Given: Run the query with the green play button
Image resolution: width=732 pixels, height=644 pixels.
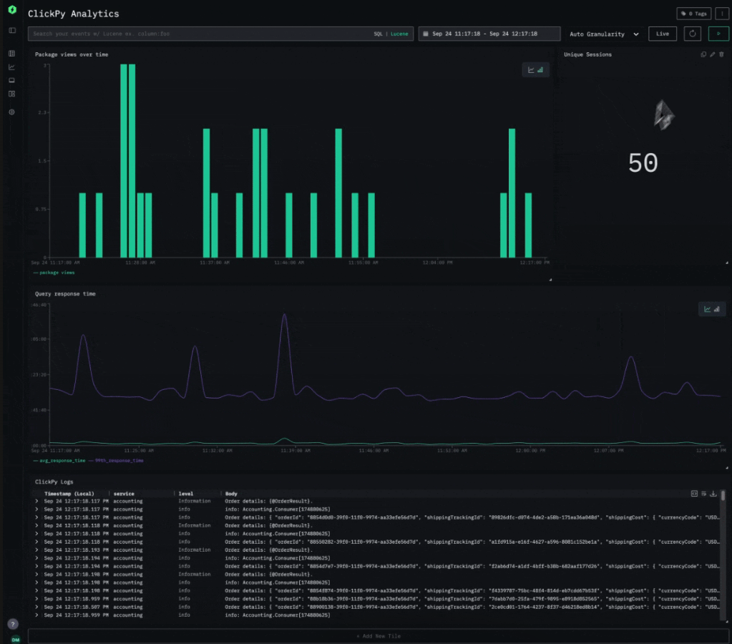Looking at the screenshot, I should 718,34.
